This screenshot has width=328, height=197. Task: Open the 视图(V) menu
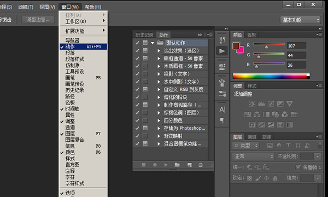point(47,7)
